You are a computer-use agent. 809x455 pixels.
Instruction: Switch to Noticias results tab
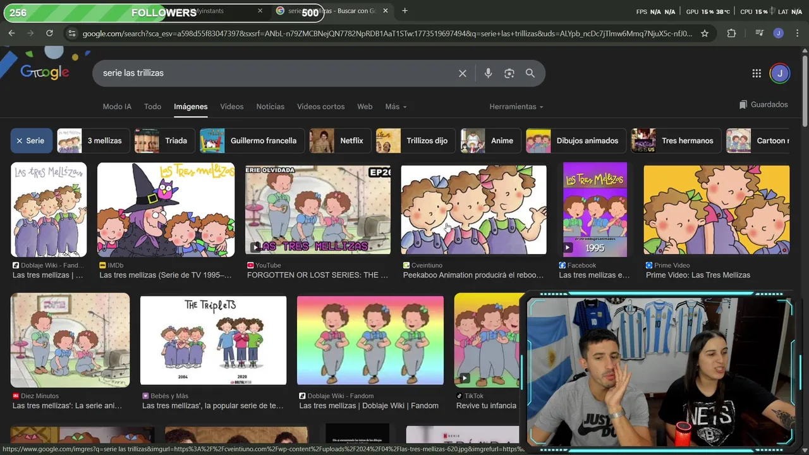[x=271, y=107]
